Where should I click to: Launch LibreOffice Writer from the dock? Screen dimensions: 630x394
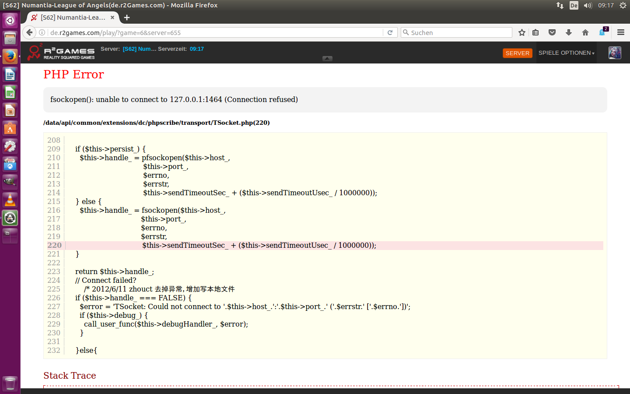point(10,74)
